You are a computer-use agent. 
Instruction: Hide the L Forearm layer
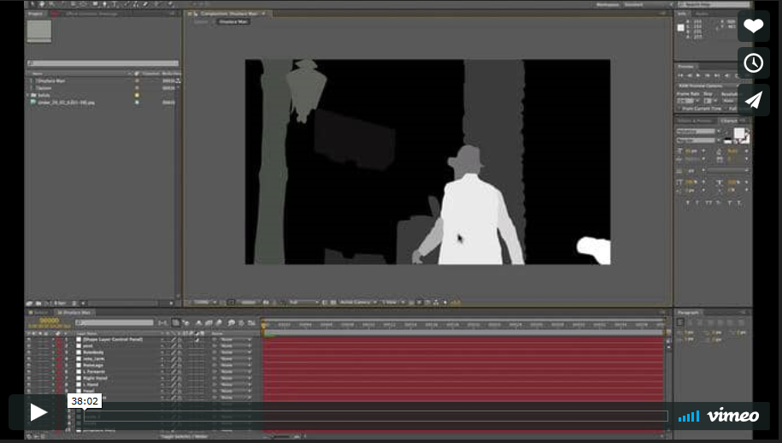pyautogui.click(x=29, y=372)
